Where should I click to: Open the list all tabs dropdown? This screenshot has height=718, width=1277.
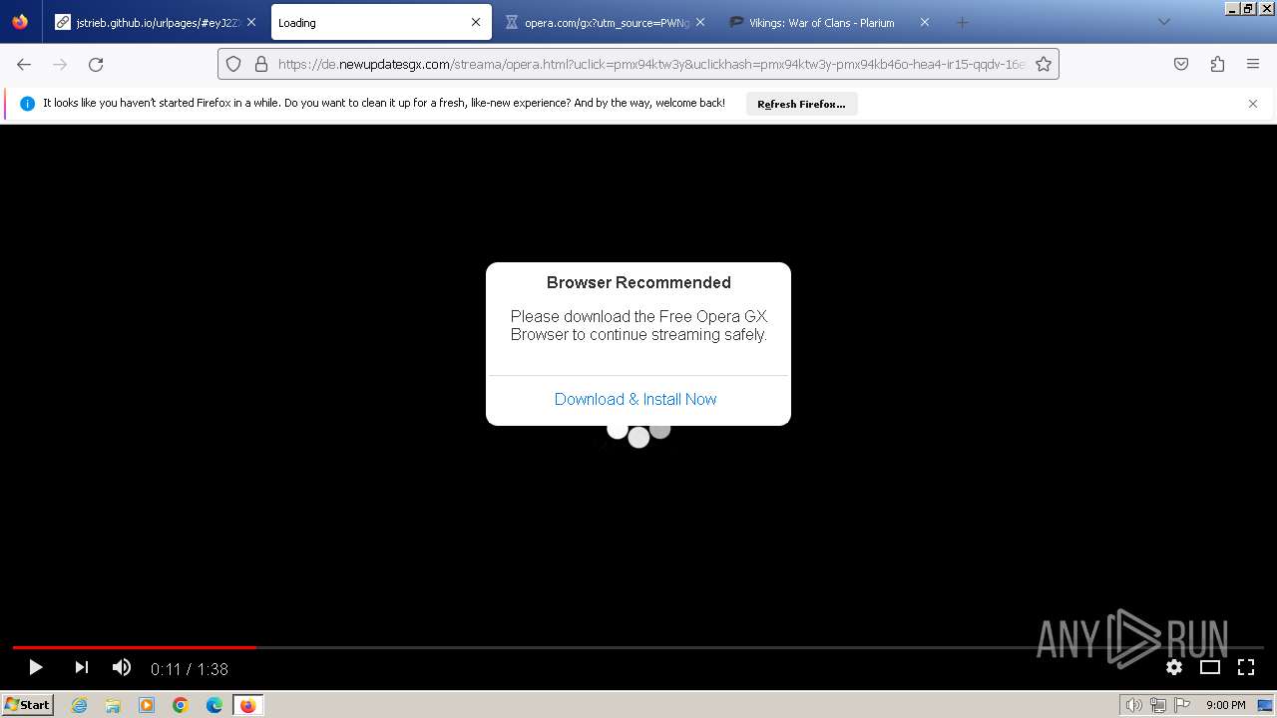click(1164, 22)
